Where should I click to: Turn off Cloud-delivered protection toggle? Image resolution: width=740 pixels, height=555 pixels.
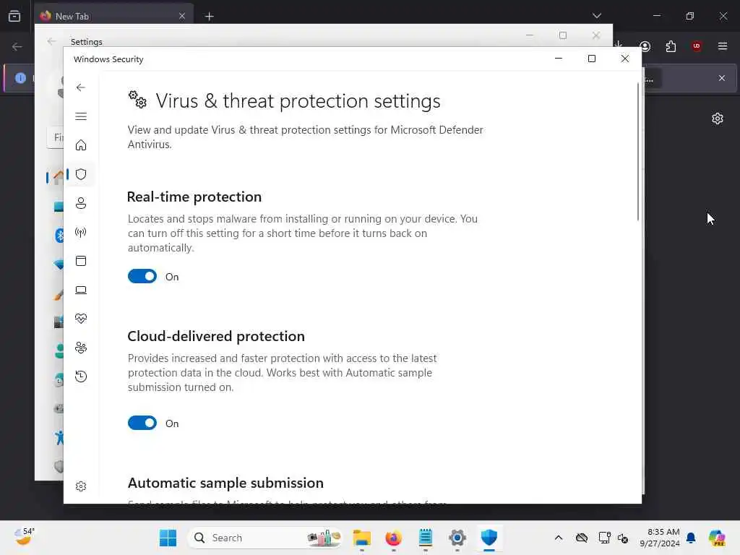tap(142, 423)
